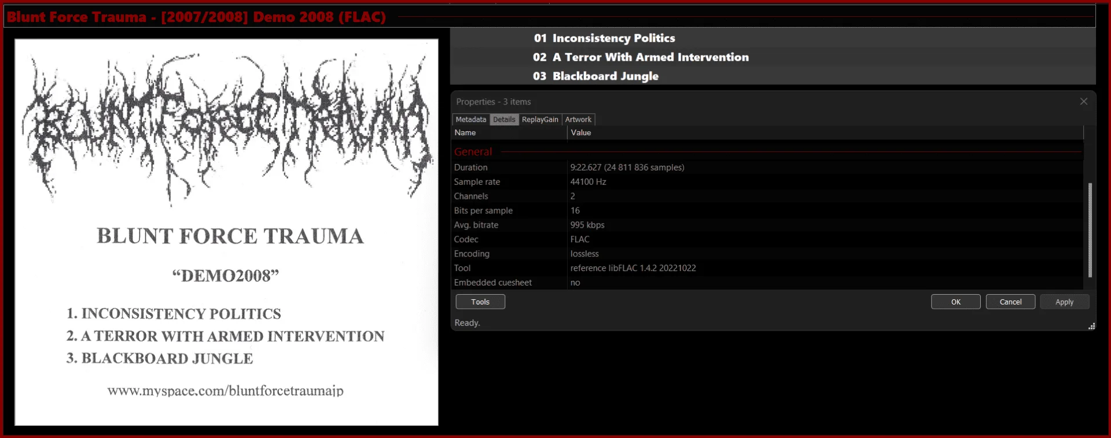Select the Channels row
Viewport: 1111px width, 438px height.
(x=767, y=196)
